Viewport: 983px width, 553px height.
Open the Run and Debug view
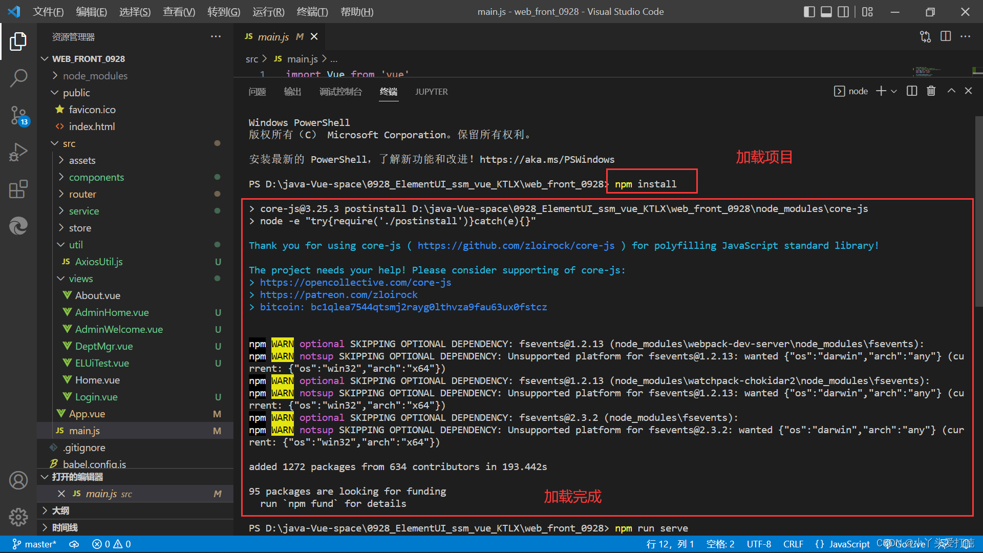pyautogui.click(x=18, y=152)
